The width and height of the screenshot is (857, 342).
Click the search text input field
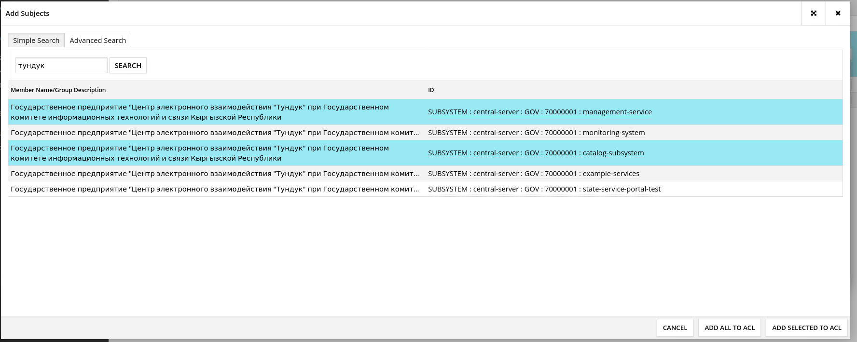[61, 66]
